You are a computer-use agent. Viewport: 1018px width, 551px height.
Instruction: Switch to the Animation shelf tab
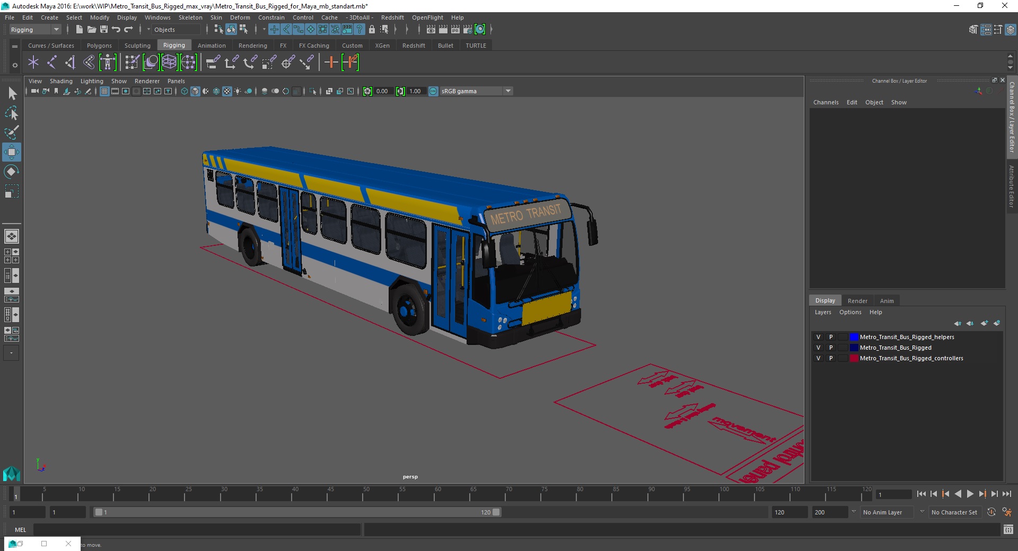tap(212, 46)
